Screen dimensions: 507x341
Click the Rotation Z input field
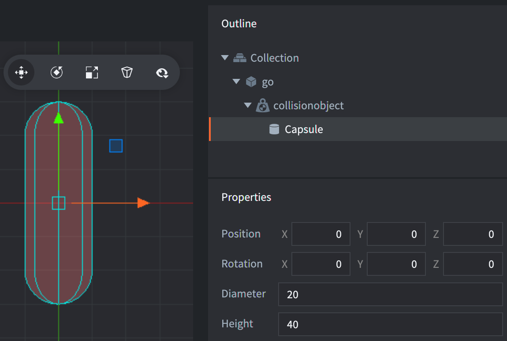472,264
